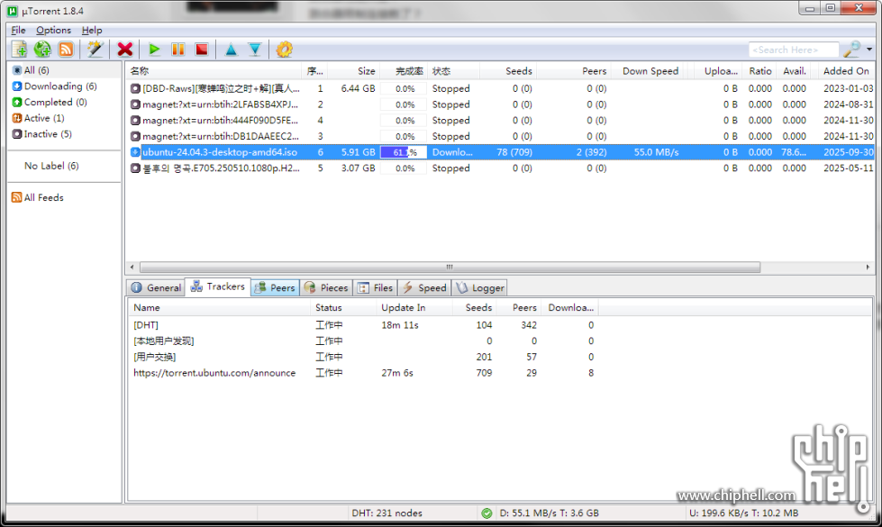The width and height of the screenshot is (882, 527).
Task: Click the Add Torrent toolbar icon
Action: tap(19, 50)
